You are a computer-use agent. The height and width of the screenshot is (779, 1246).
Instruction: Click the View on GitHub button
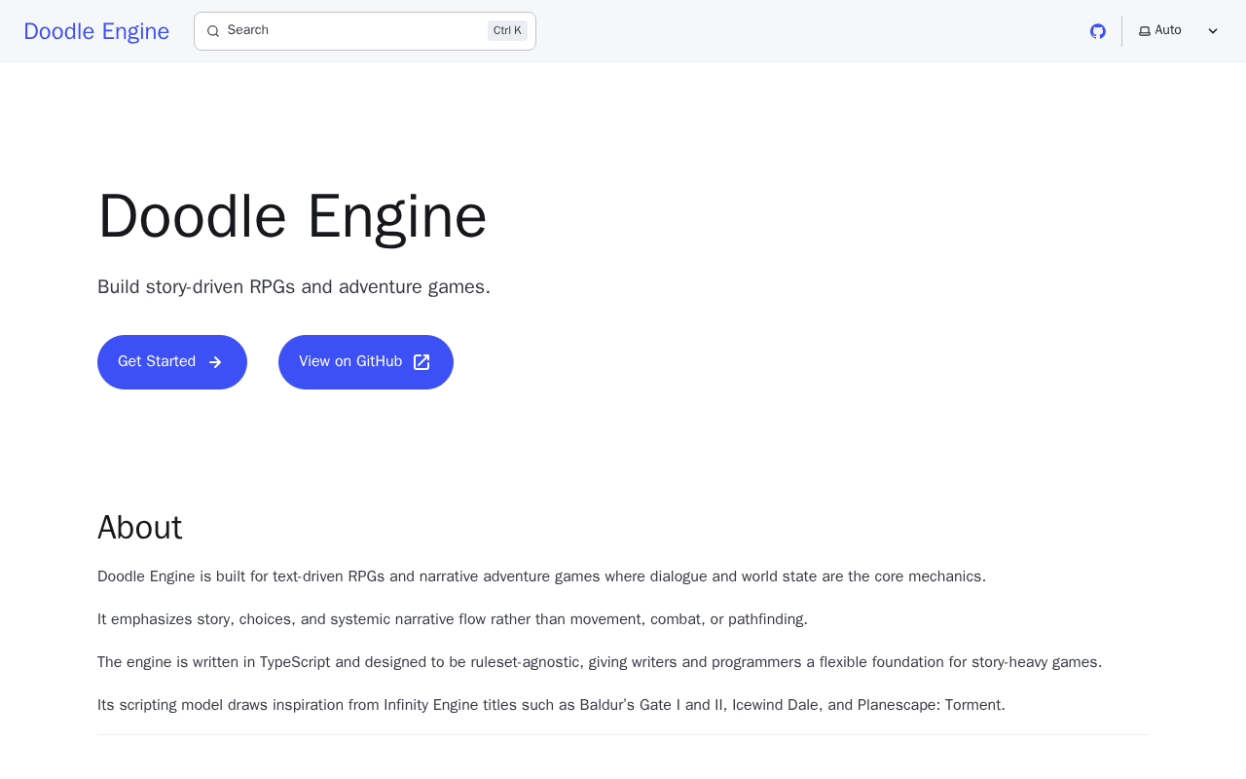(x=366, y=362)
